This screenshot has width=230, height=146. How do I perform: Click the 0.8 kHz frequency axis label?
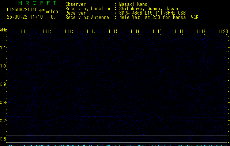[x=3, y=102]
